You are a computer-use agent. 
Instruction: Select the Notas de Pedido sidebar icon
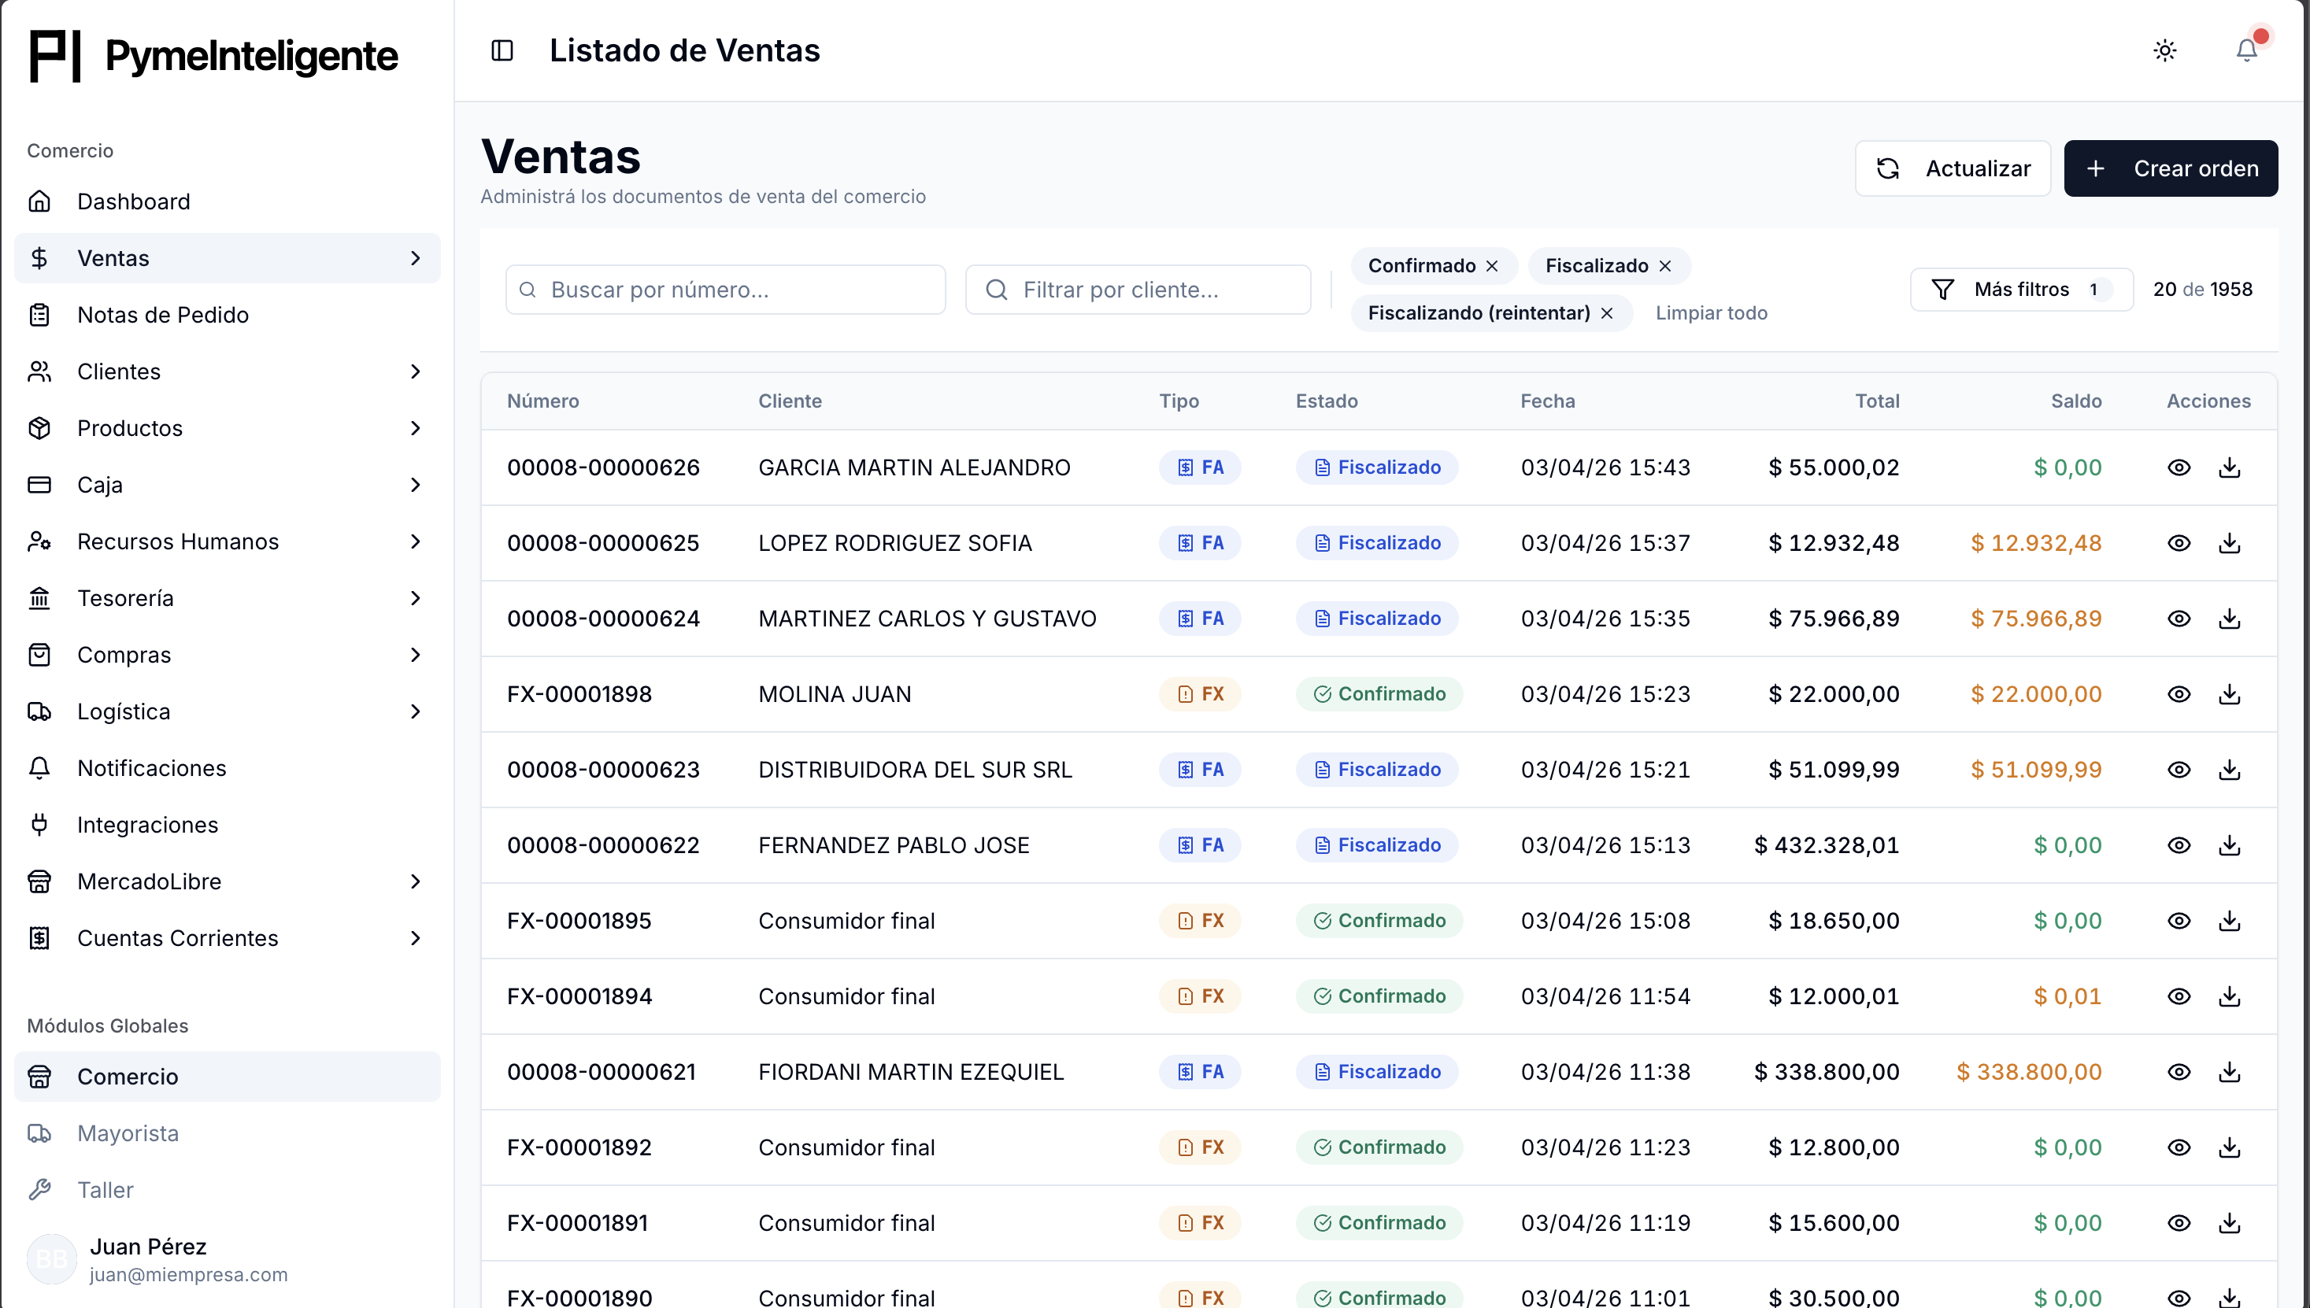39,315
